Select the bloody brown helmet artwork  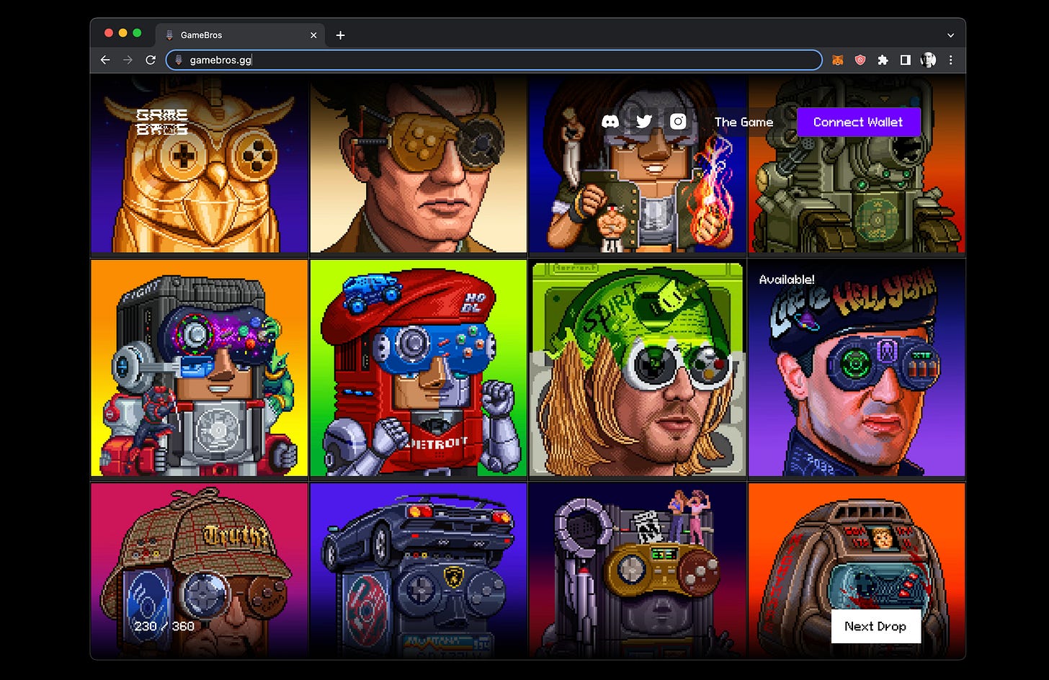click(x=857, y=571)
